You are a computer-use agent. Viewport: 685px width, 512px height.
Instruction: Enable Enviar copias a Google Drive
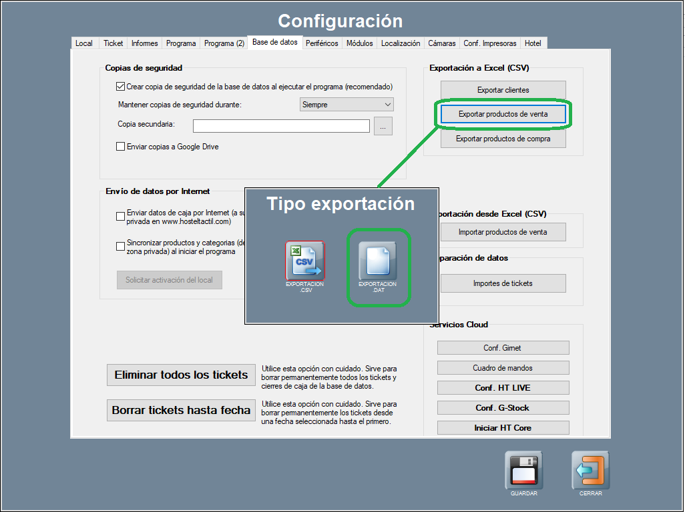coord(121,147)
